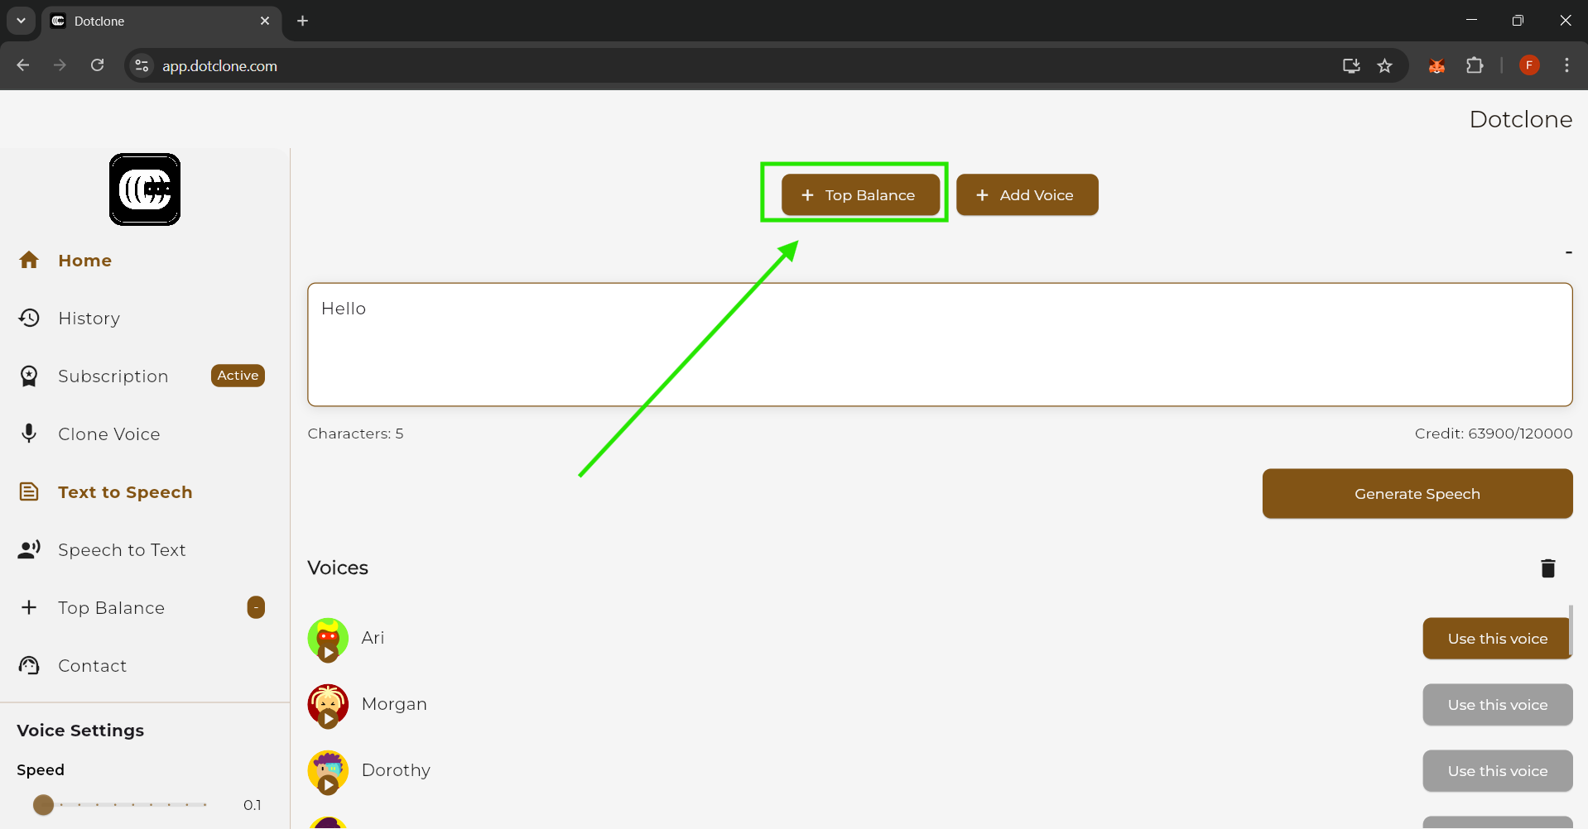The height and width of the screenshot is (829, 1588).
Task: Click the balance badge next to Top Balance
Action: [x=256, y=607]
